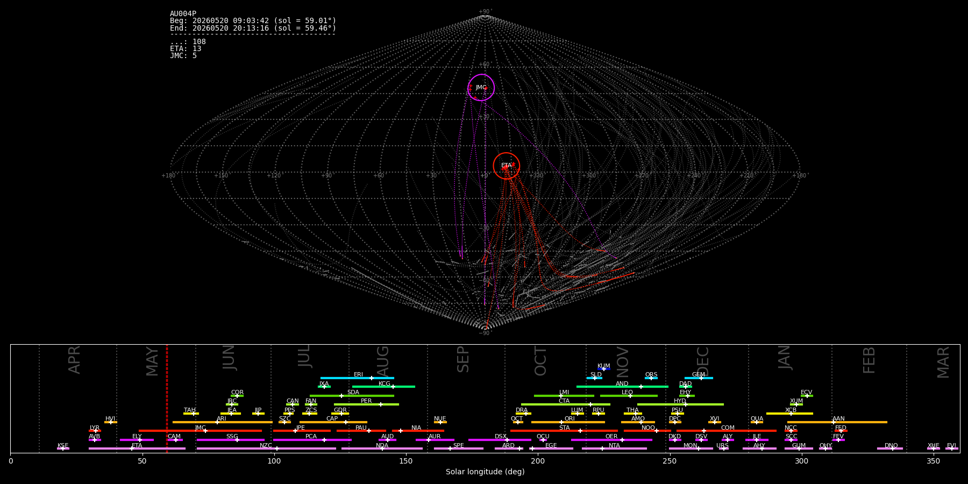This screenshot has width=968, height=484.
Task: Select the KUM blue shower marker
Action: pyautogui.click(x=604, y=369)
